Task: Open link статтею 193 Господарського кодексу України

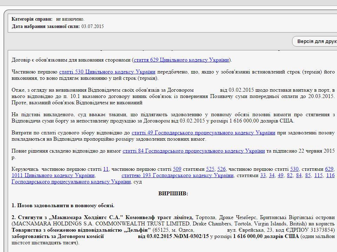Action: (178, 175)
